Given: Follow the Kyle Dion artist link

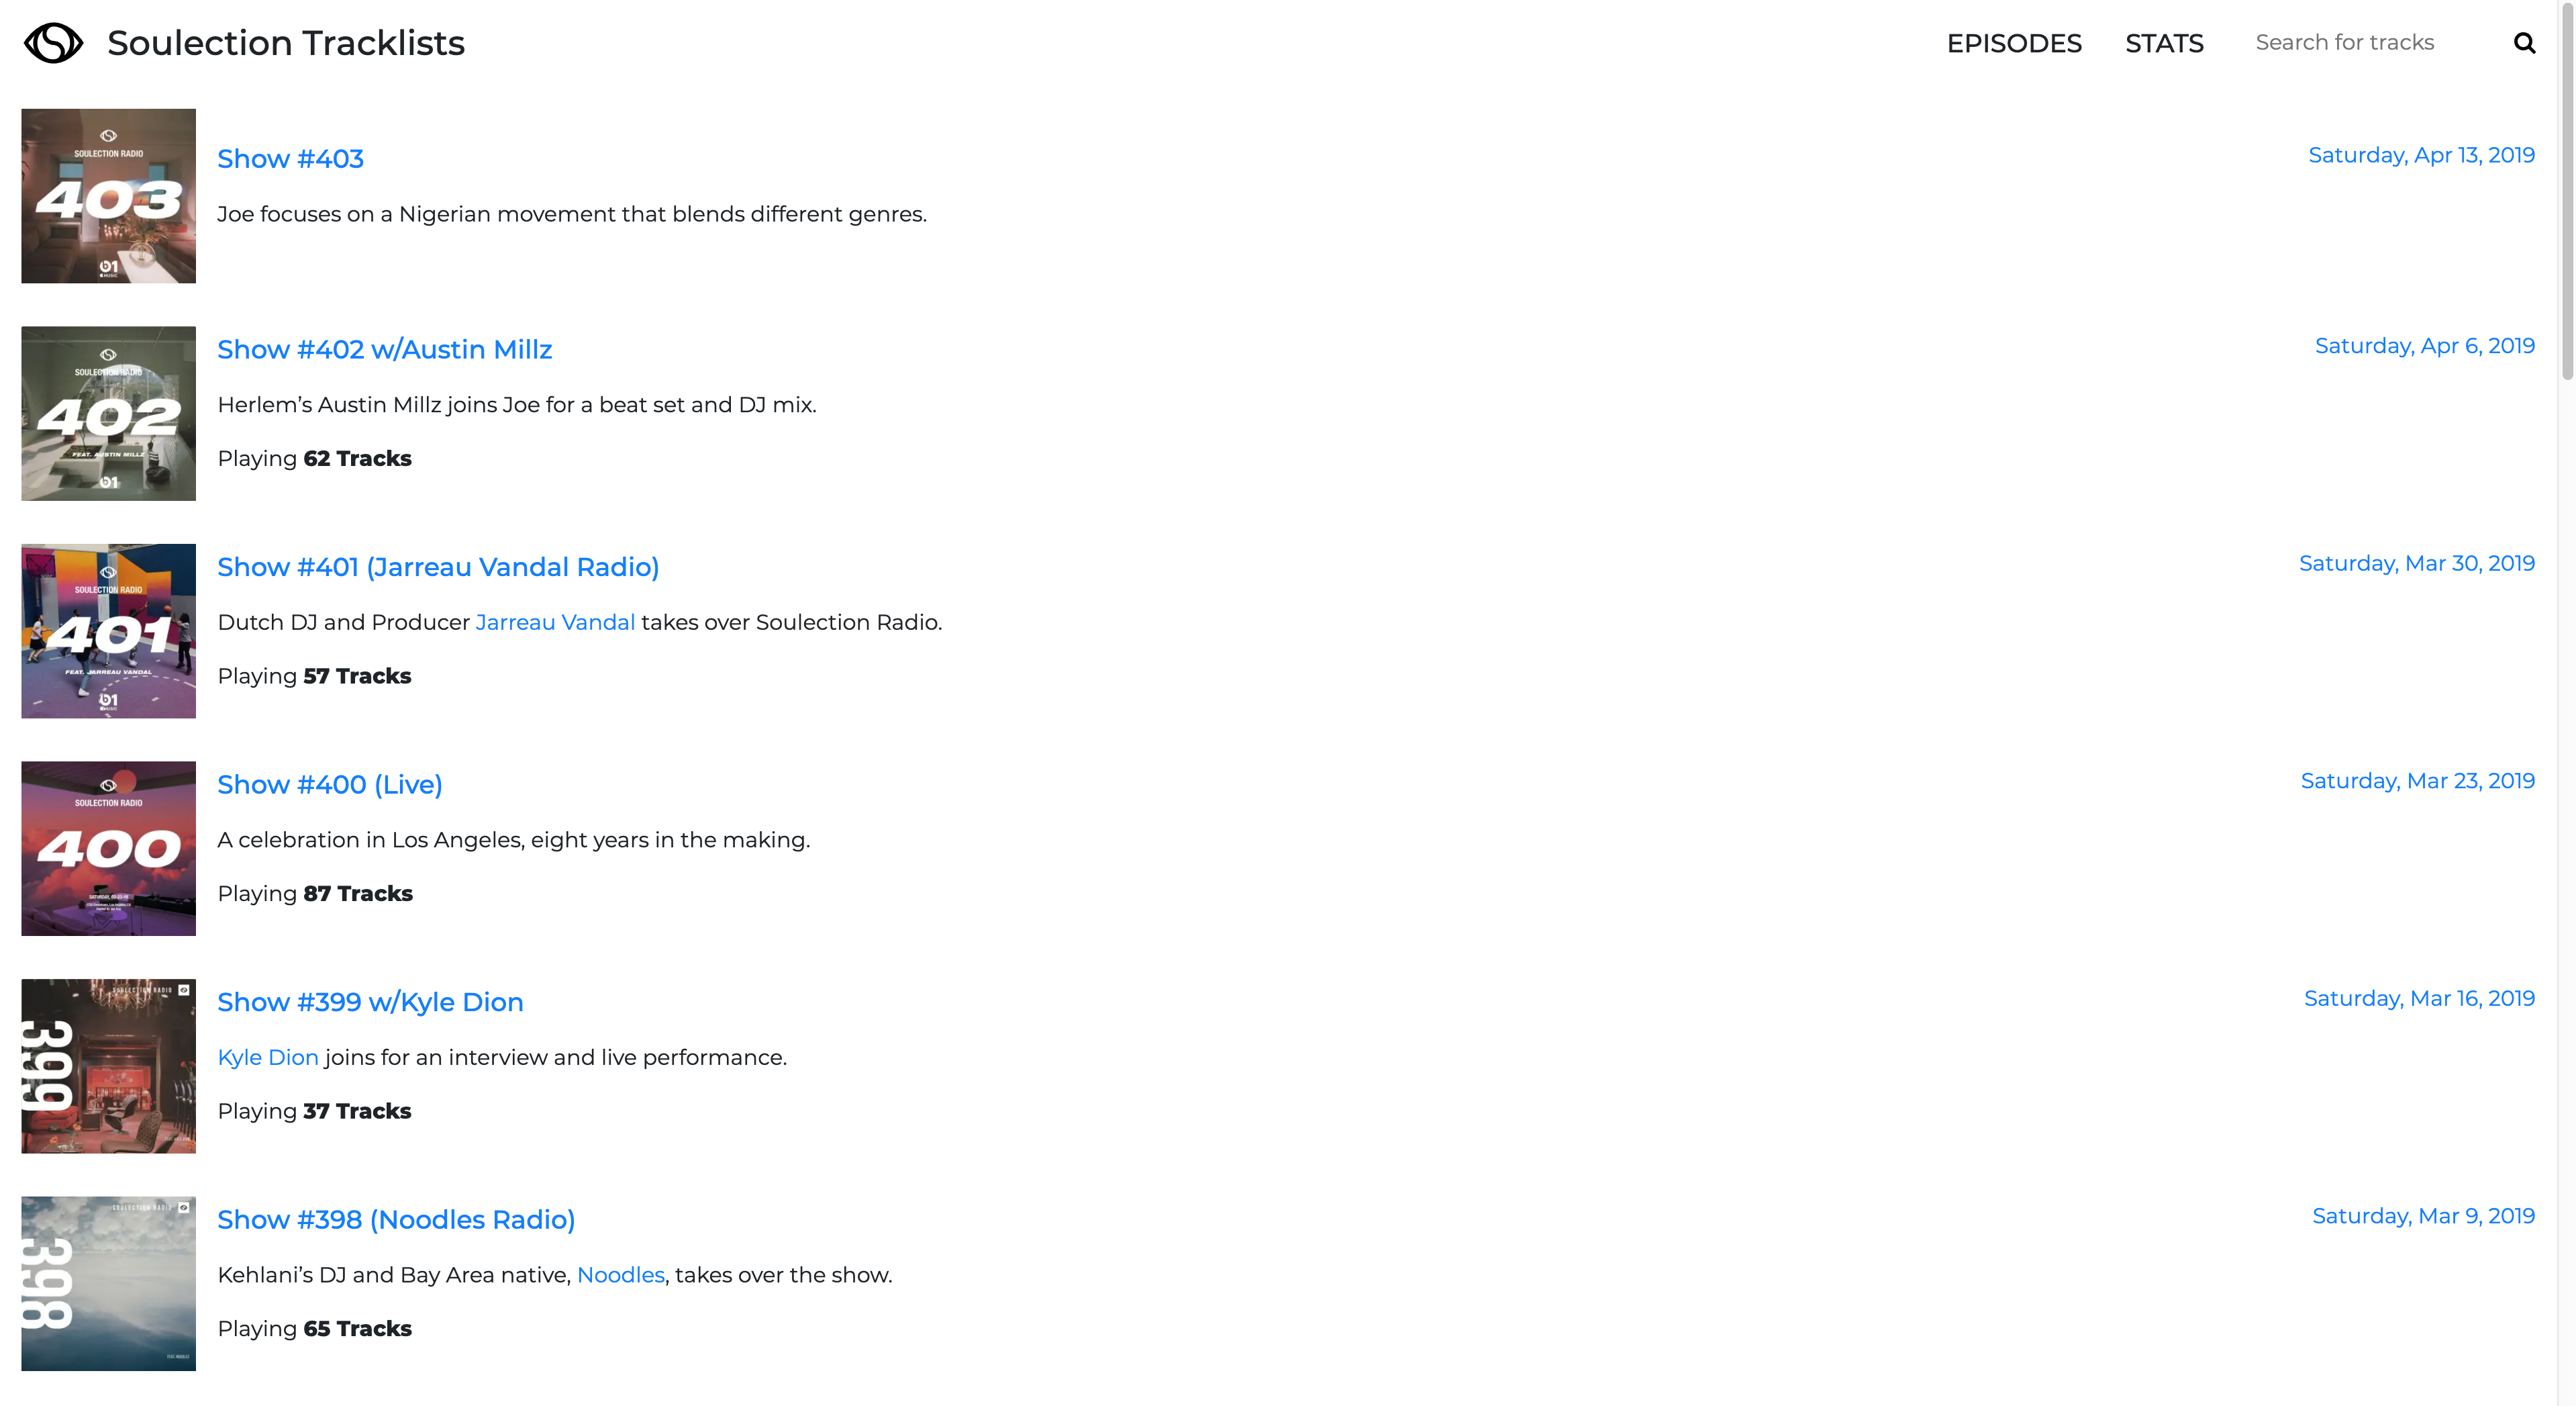Looking at the screenshot, I should point(267,1058).
